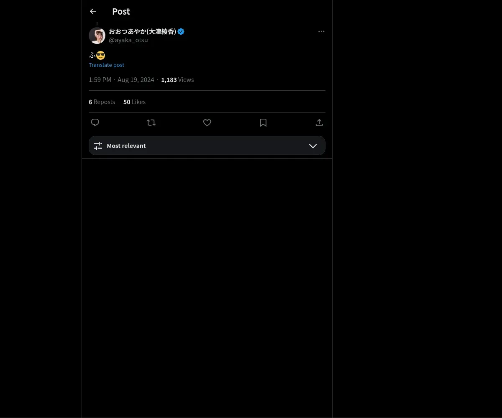Bookmark this post
This screenshot has height=418, width=502.
[263, 122]
